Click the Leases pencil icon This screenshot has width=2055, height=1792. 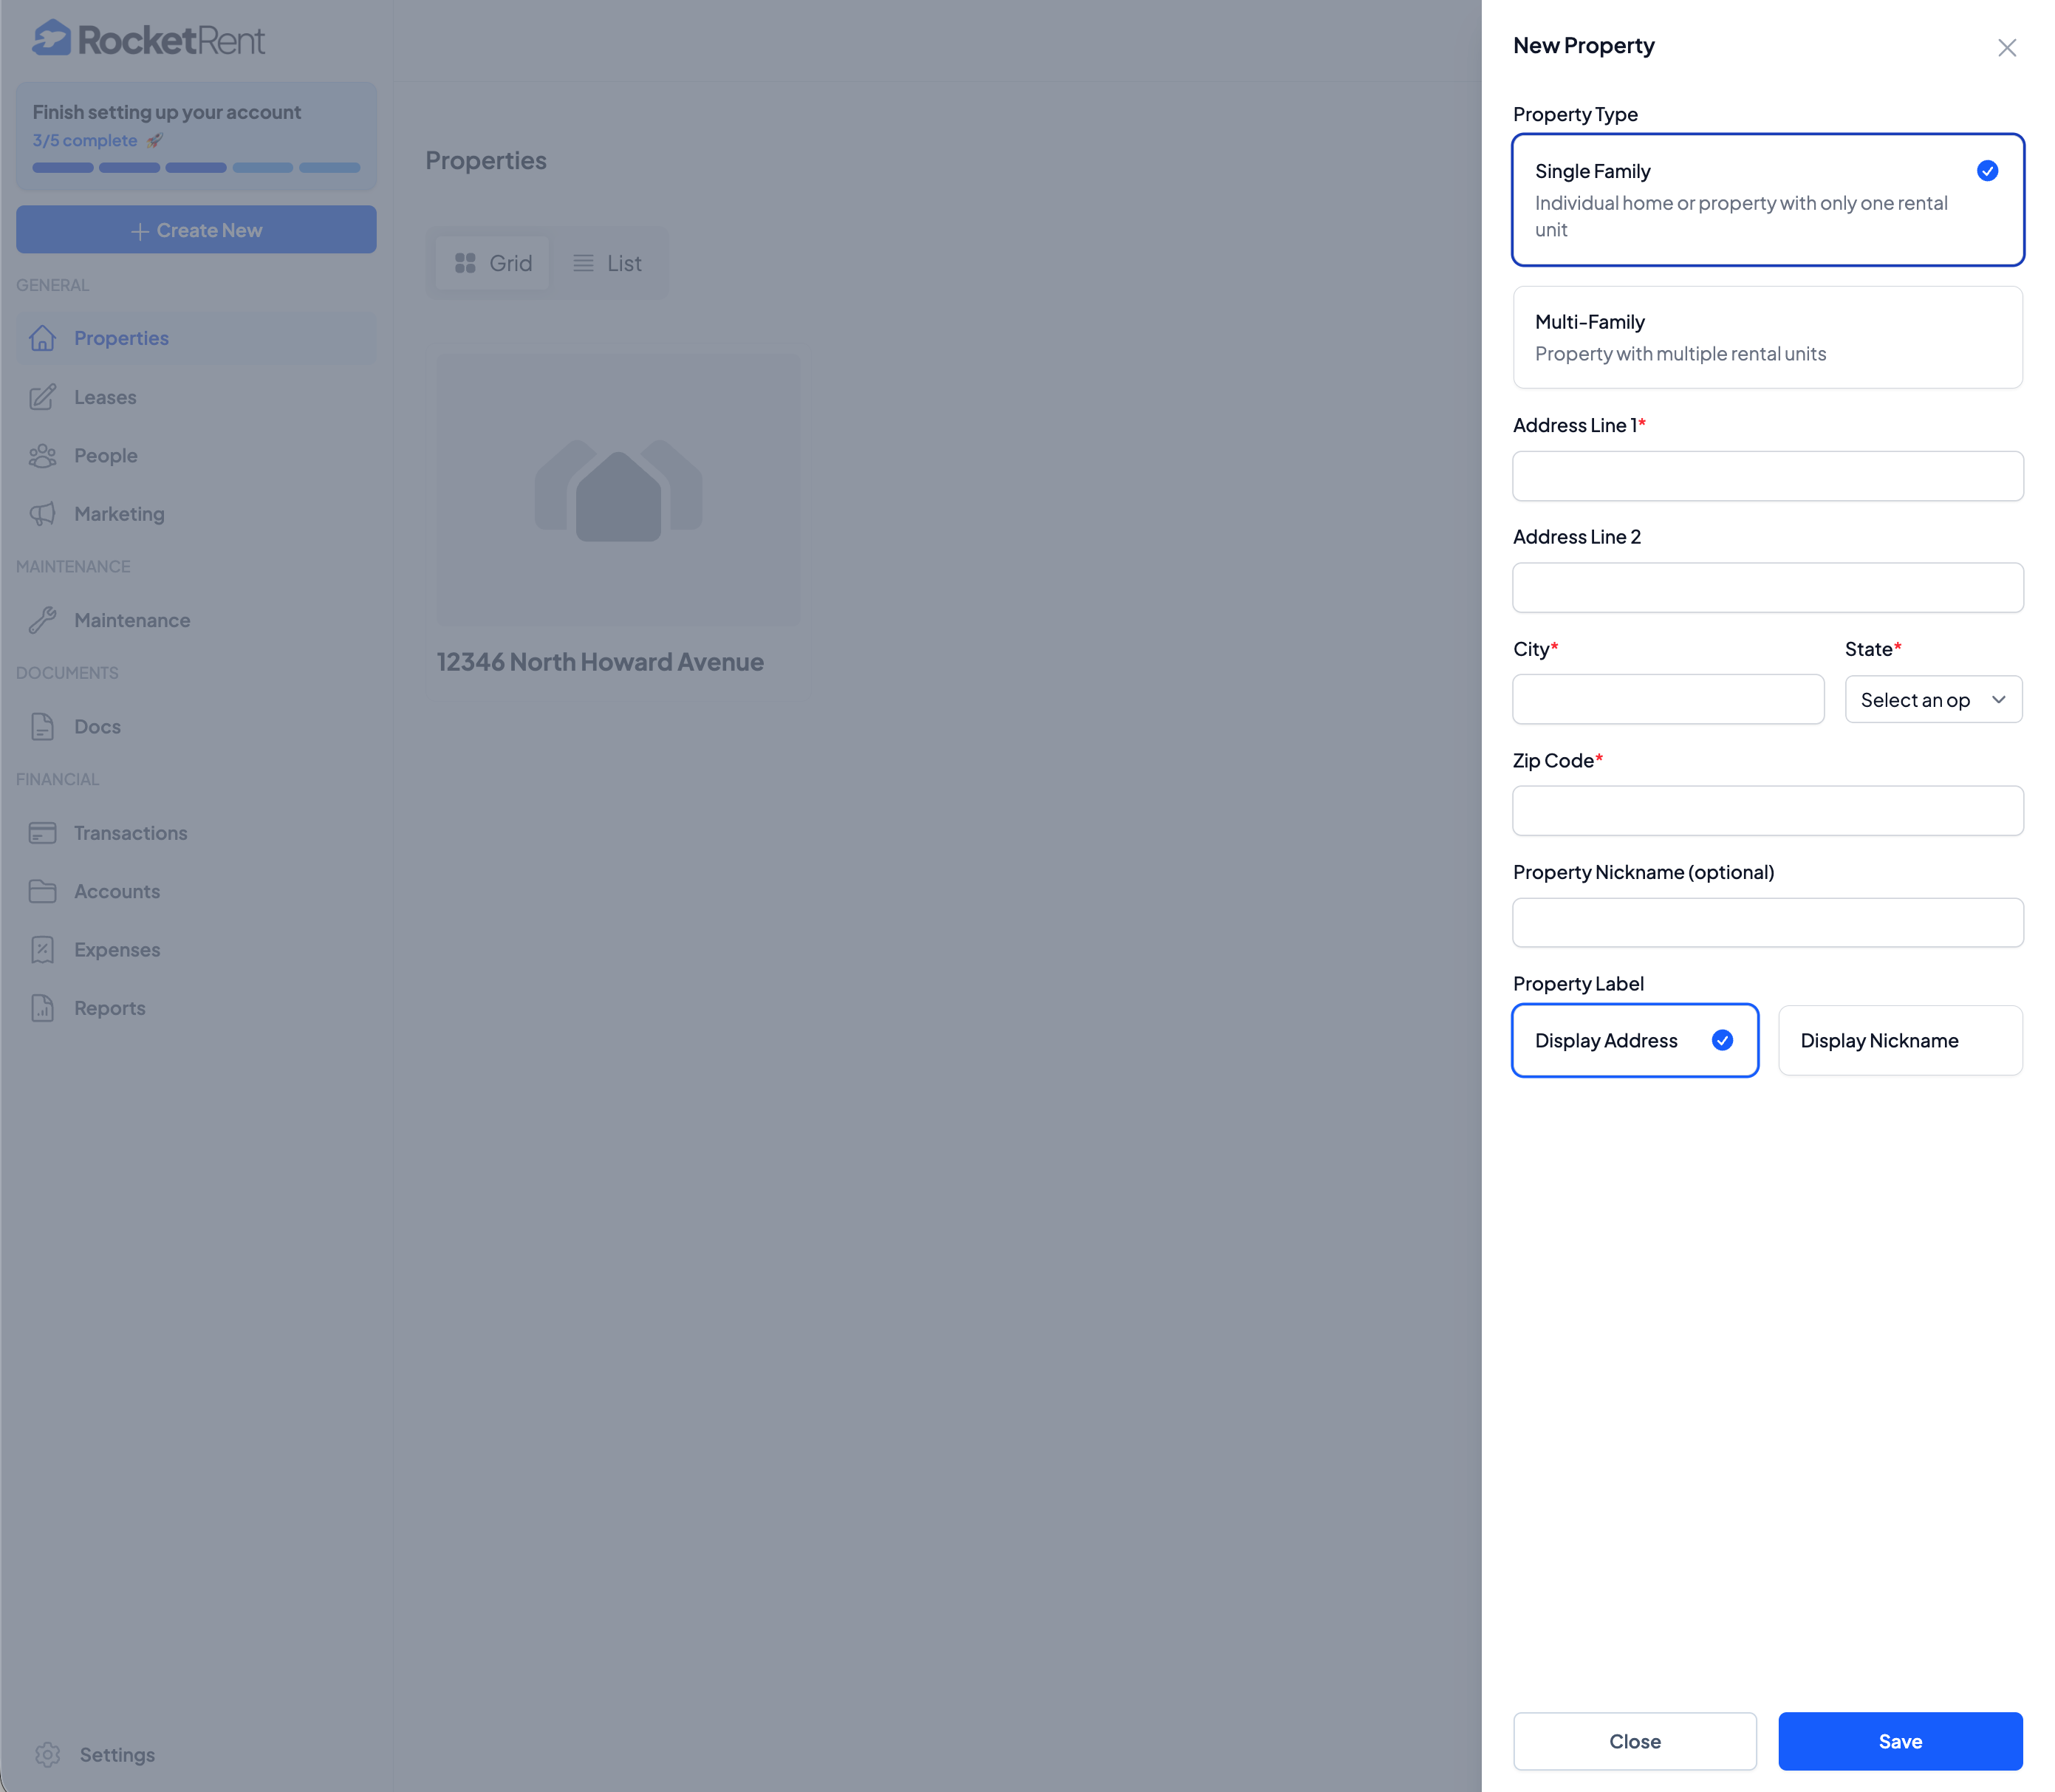click(42, 397)
